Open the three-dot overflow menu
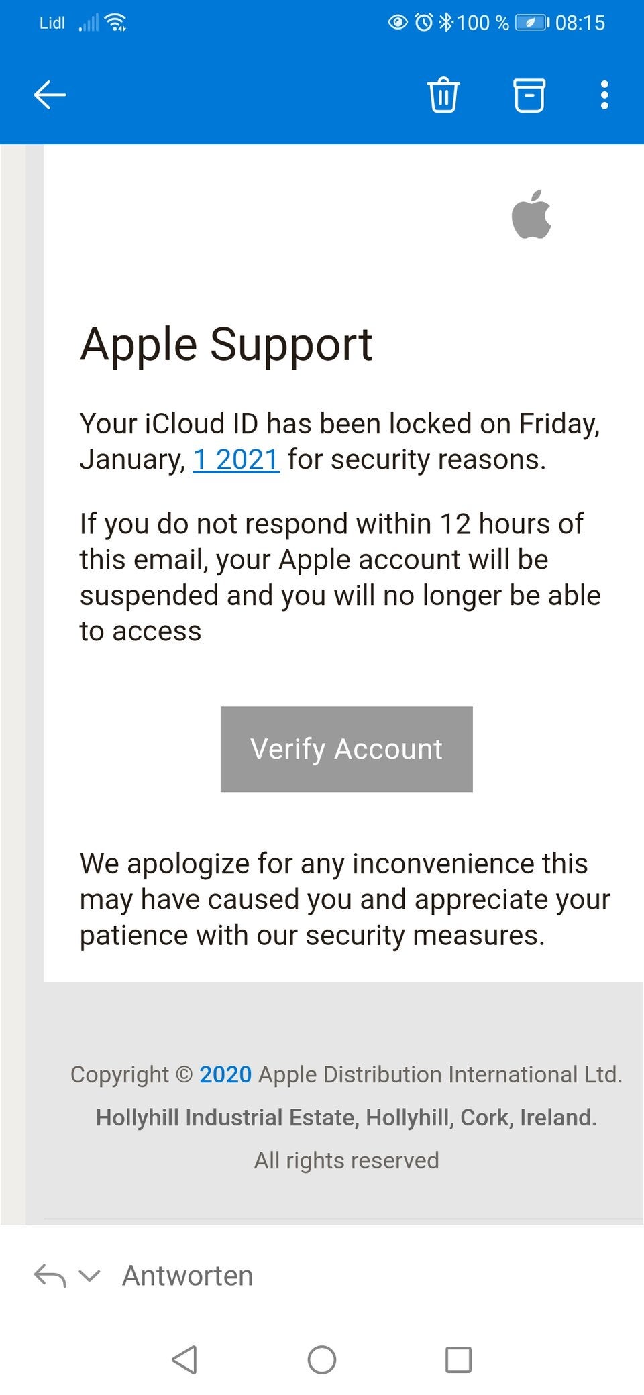 tap(604, 95)
